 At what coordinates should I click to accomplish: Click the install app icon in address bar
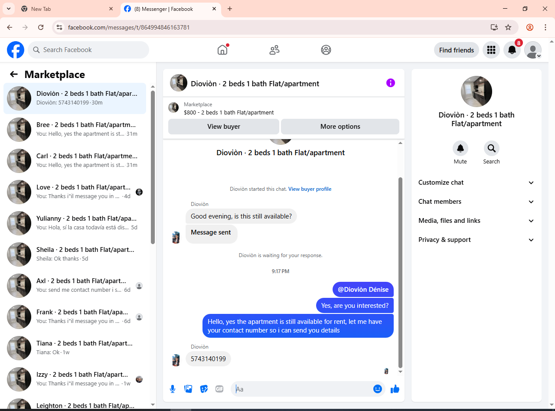click(x=494, y=27)
